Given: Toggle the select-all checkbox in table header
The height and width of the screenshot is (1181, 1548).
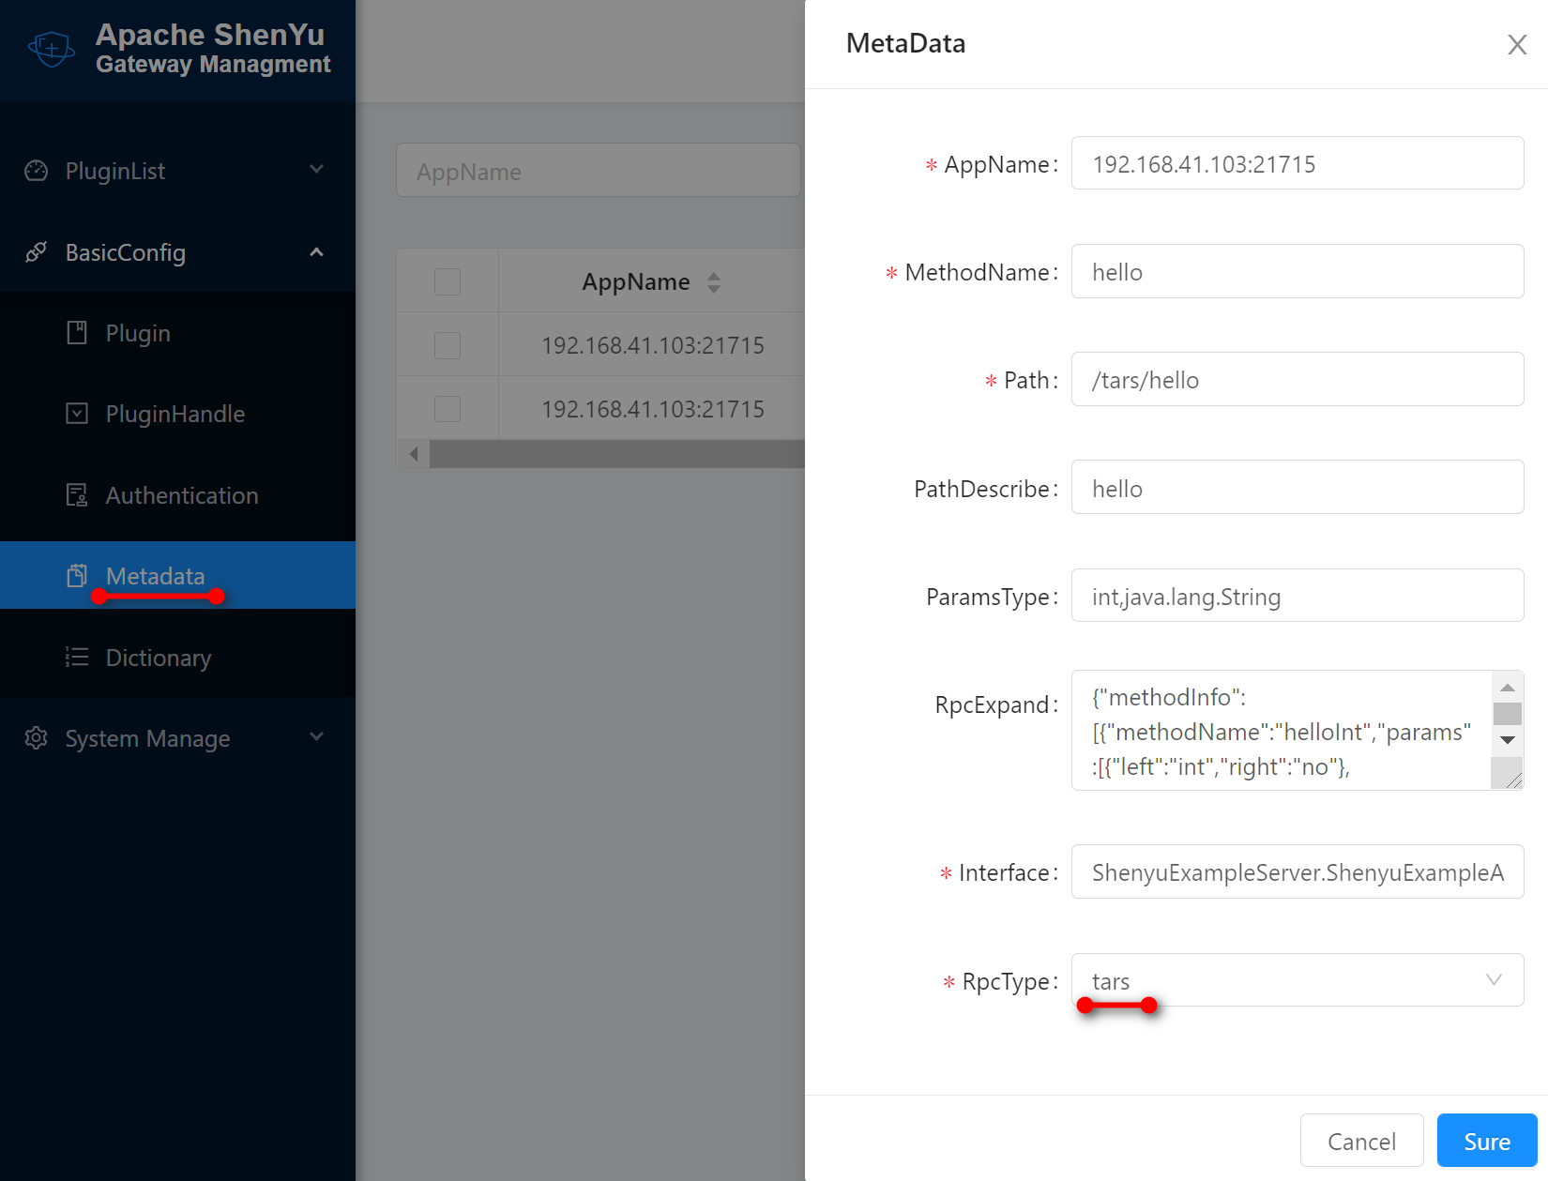Looking at the screenshot, I should point(448,281).
